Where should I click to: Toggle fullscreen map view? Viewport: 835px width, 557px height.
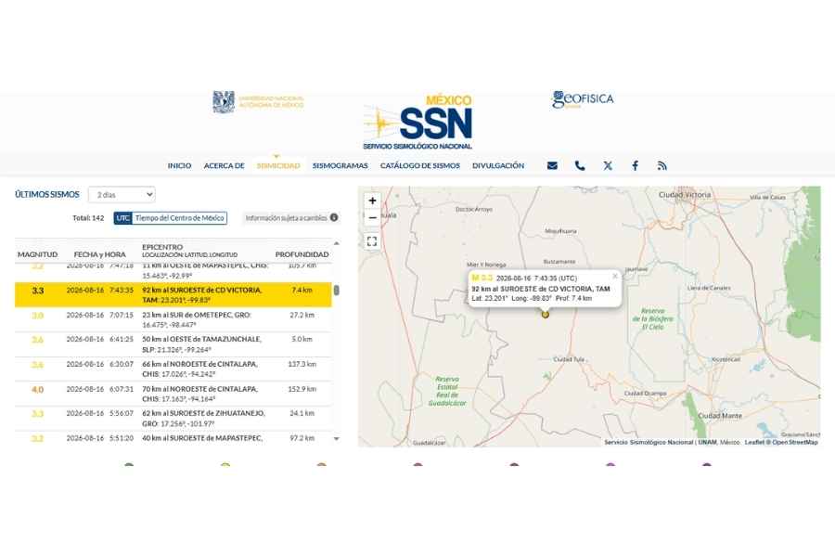pos(372,241)
